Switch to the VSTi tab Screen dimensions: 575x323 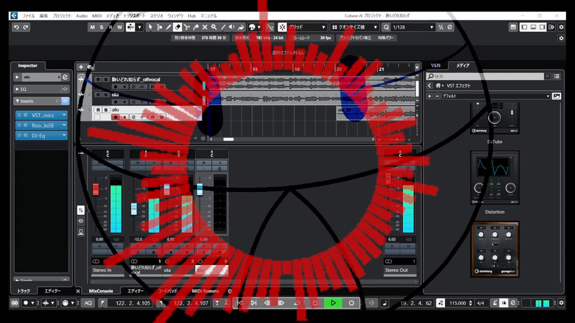click(435, 66)
